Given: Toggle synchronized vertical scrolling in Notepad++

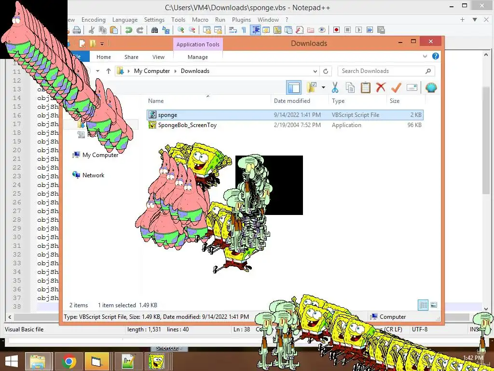Looking at the screenshot, I should [206, 30].
